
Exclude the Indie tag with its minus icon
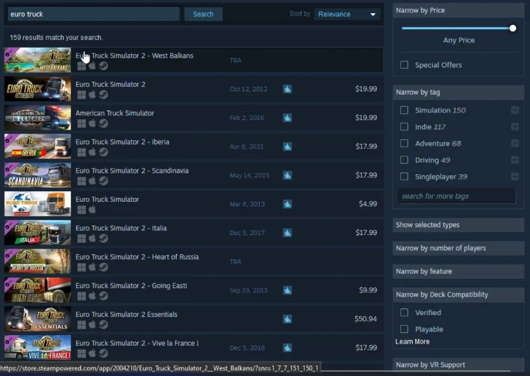click(x=515, y=126)
